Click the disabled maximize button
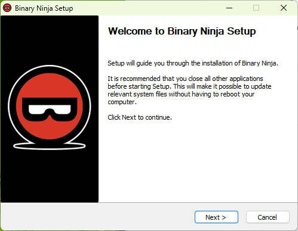This screenshot has width=298, height=231. click(256, 8)
